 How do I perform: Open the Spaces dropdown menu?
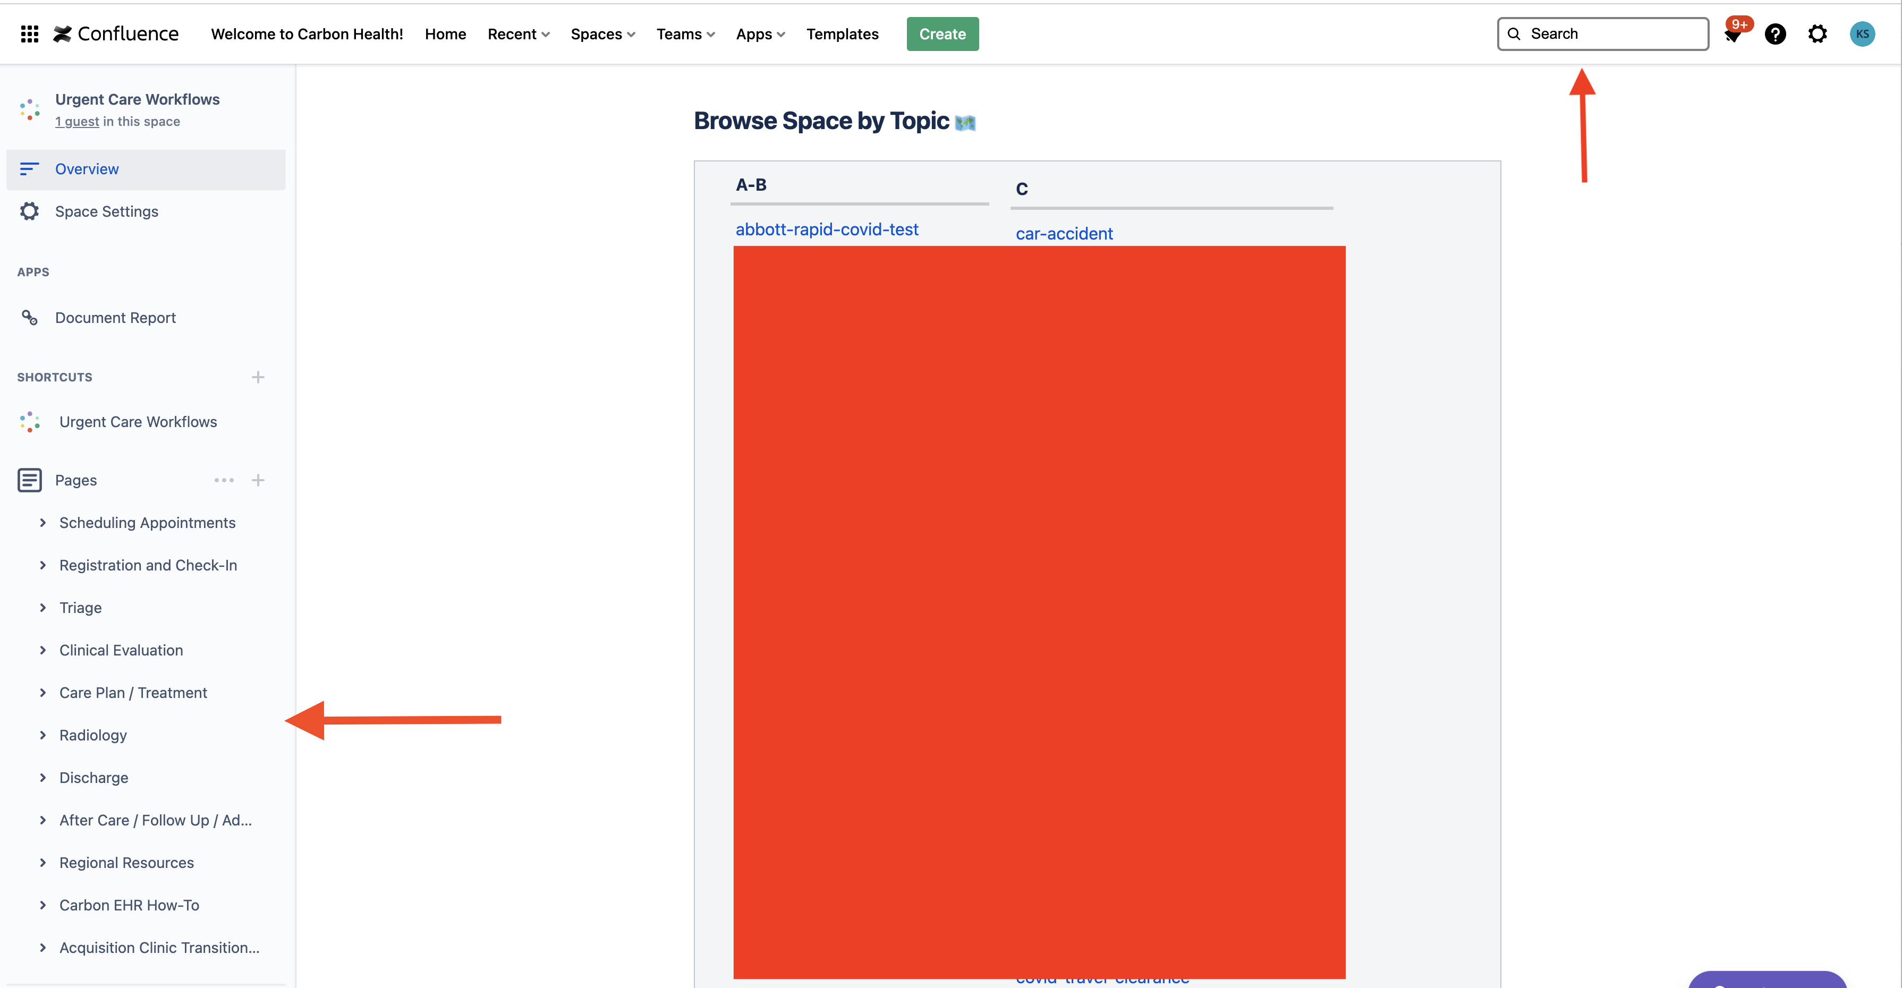point(602,34)
